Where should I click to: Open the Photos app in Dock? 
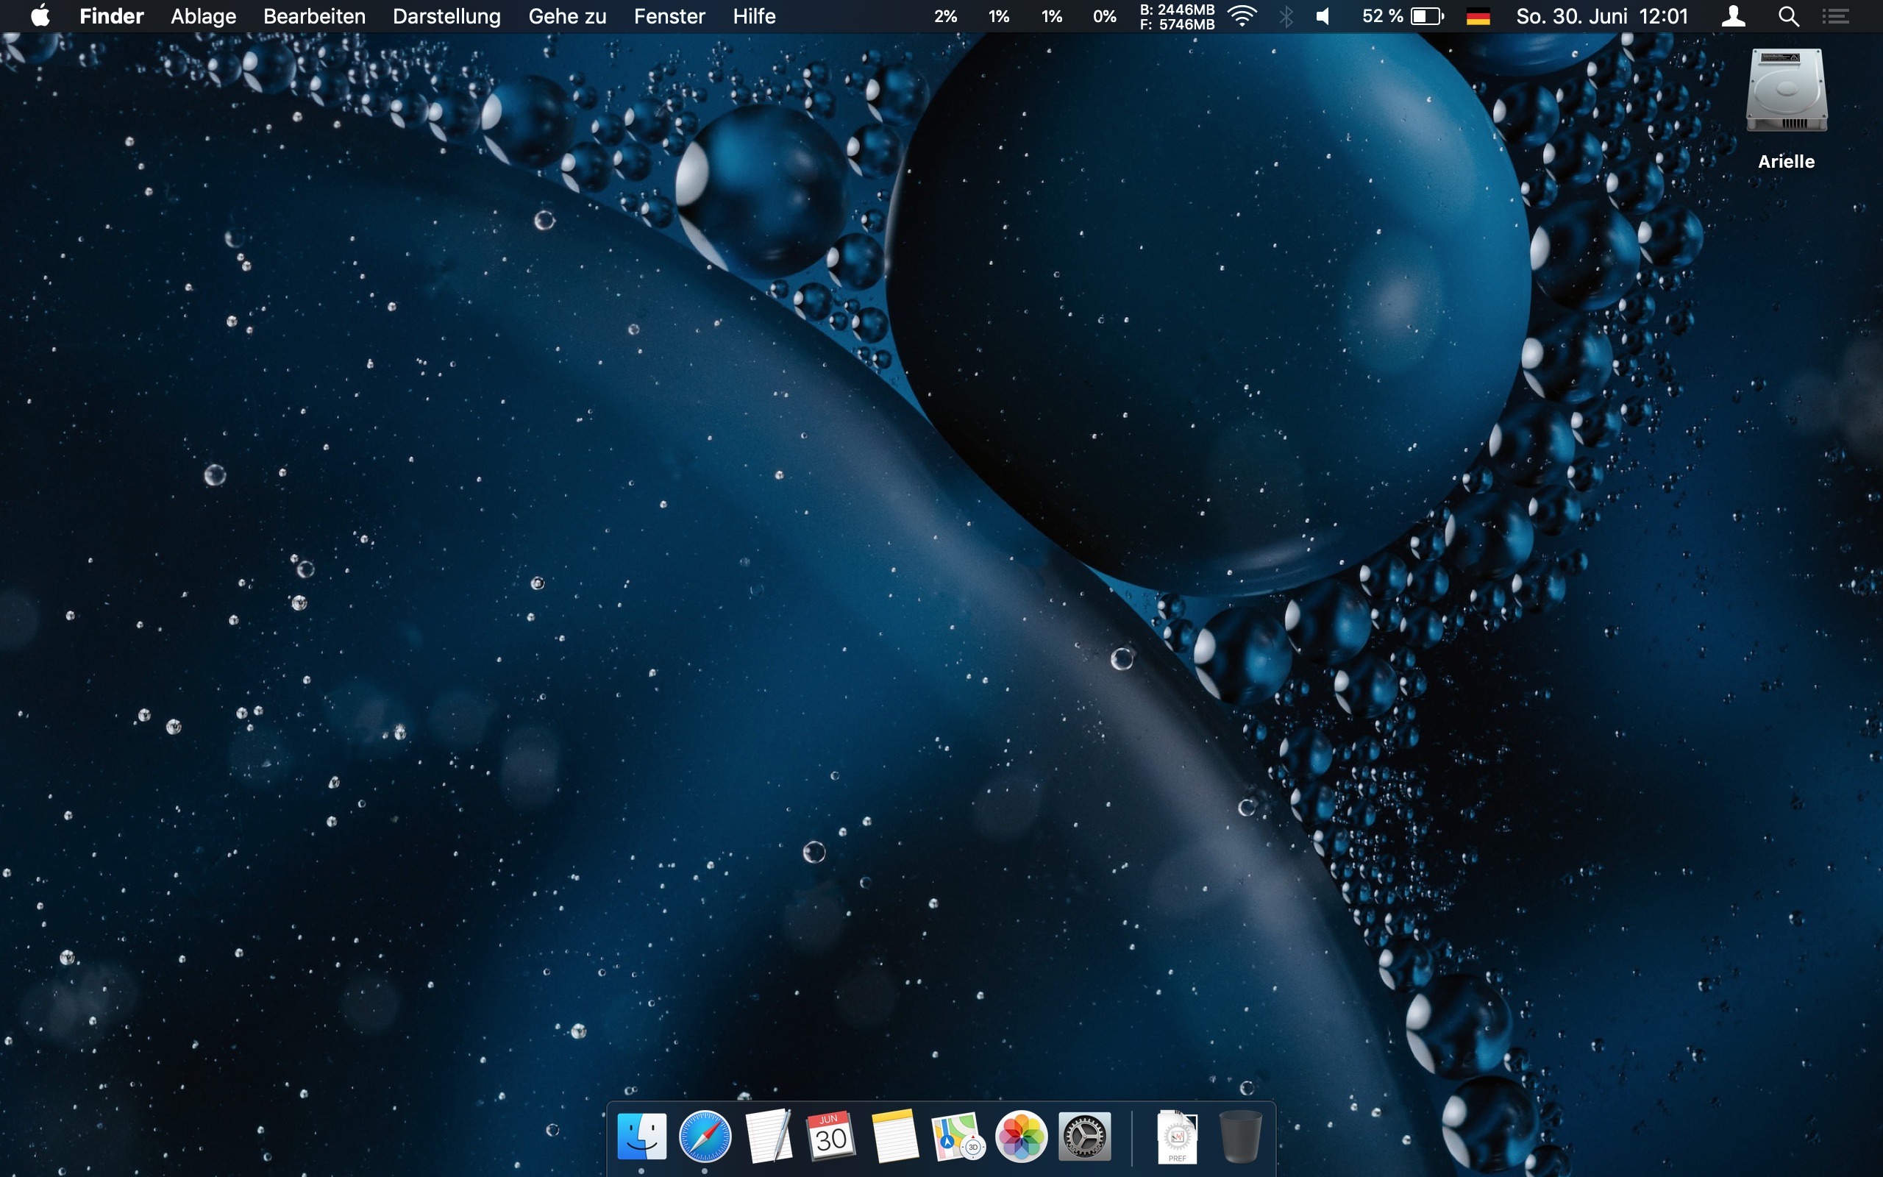tap(1021, 1137)
